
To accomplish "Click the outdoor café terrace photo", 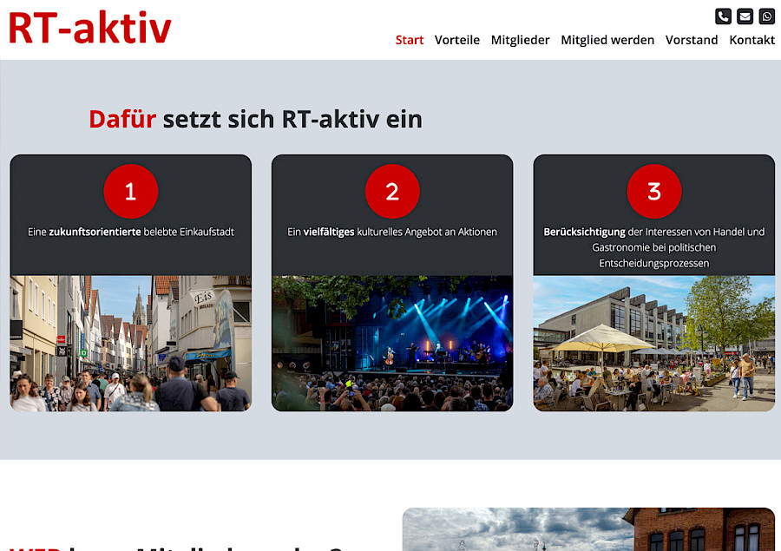I will (x=654, y=344).
